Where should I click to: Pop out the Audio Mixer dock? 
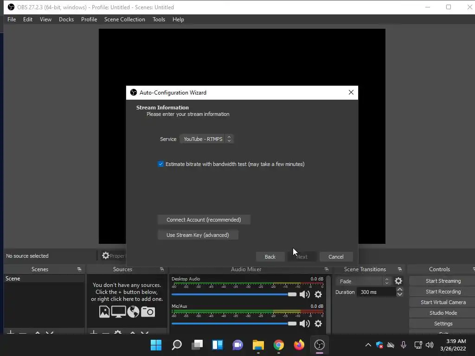pos(327,269)
